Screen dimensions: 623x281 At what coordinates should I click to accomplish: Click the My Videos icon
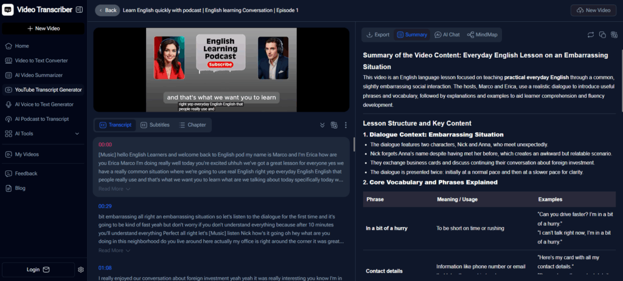click(x=9, y=154)
